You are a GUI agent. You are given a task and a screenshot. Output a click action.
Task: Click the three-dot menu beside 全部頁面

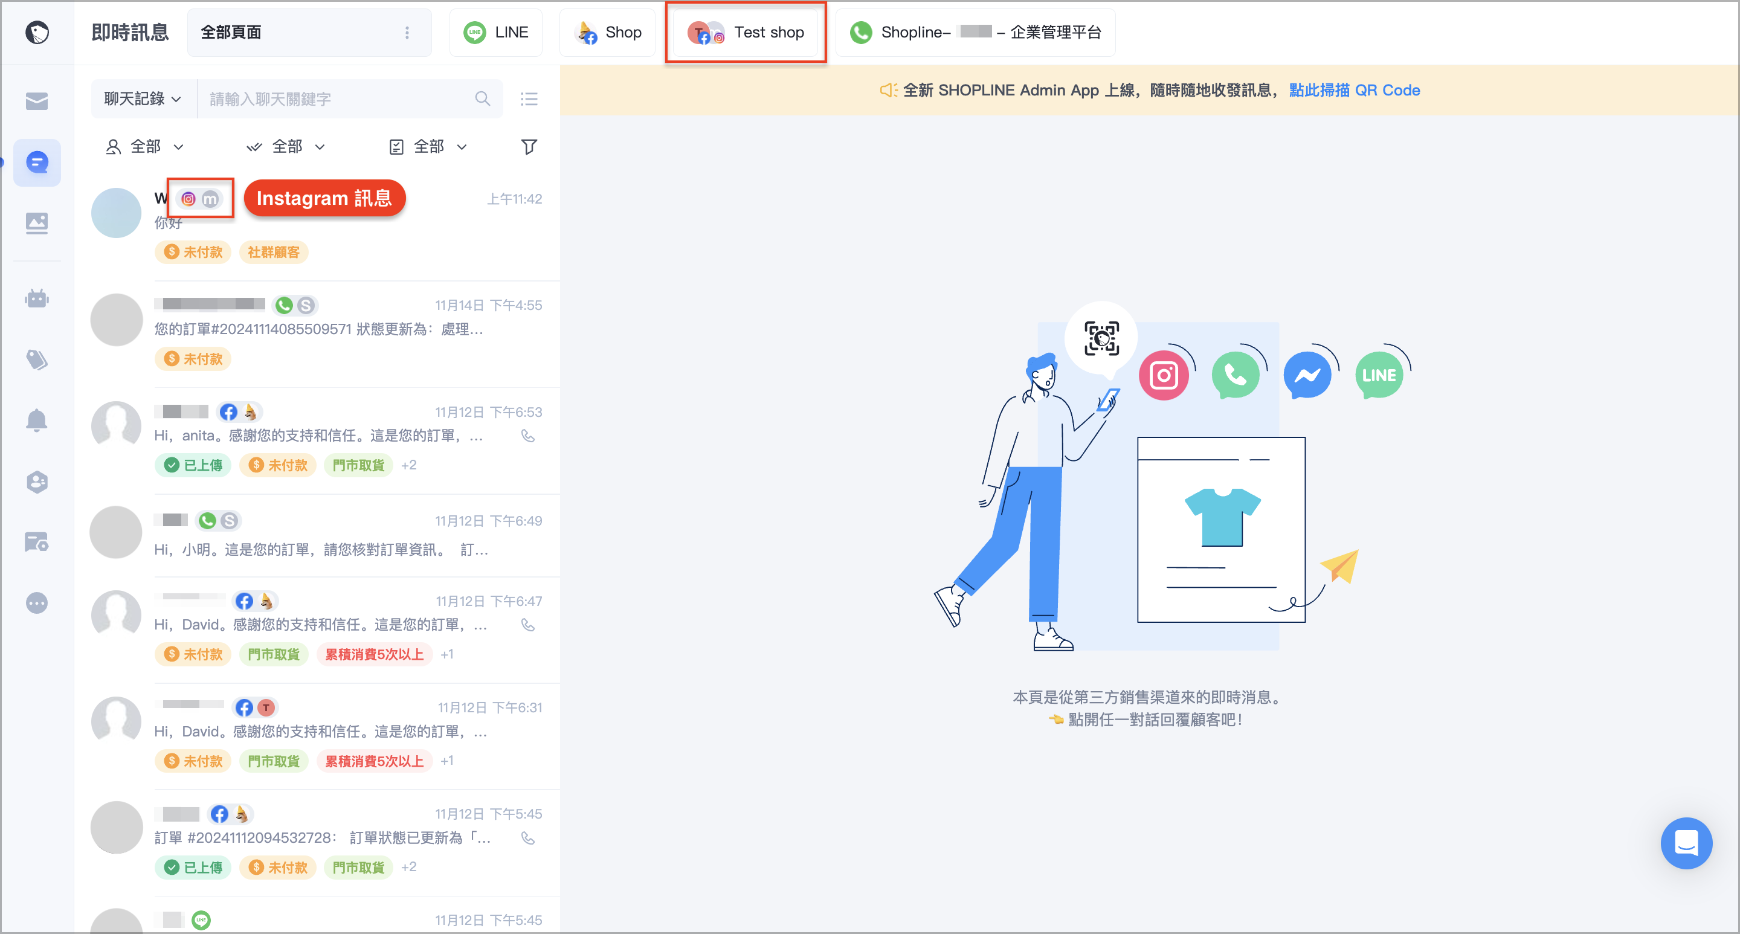click(407, 33)
